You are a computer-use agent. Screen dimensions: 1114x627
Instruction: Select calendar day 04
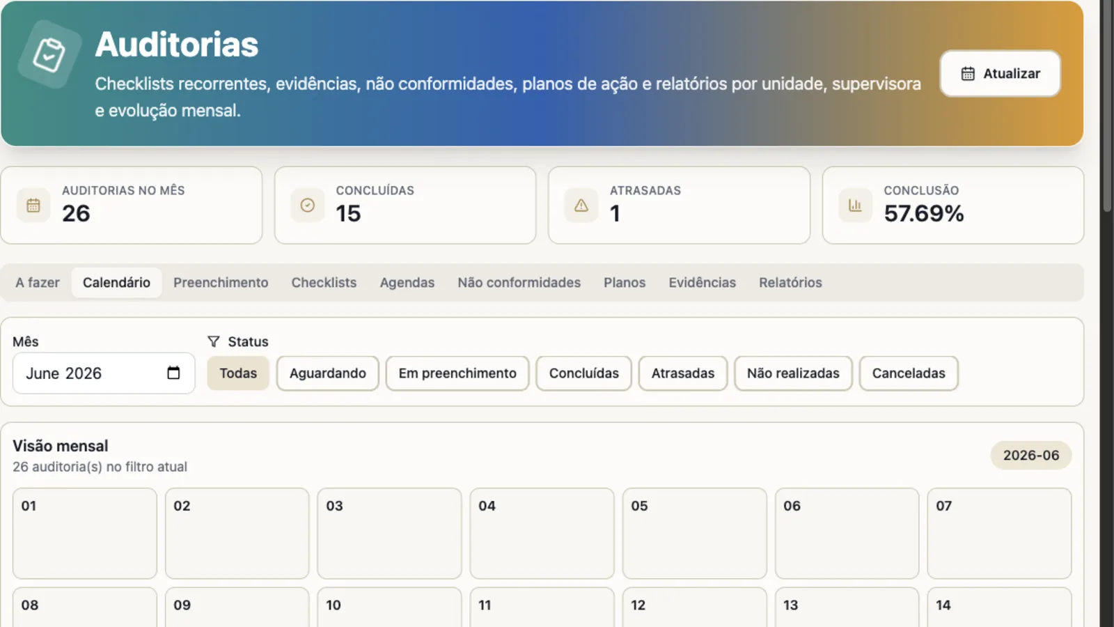pos(542,533)
